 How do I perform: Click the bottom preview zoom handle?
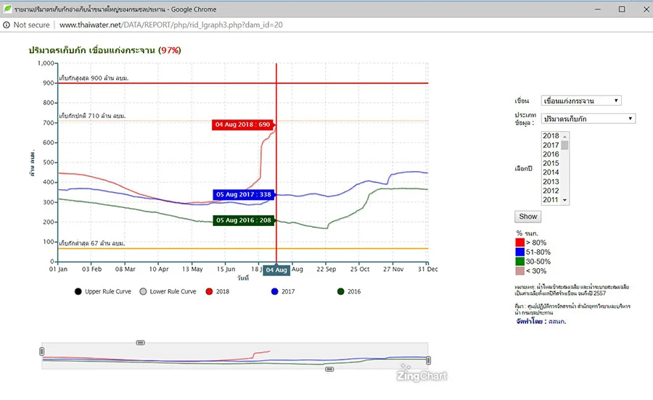(329, 370)
